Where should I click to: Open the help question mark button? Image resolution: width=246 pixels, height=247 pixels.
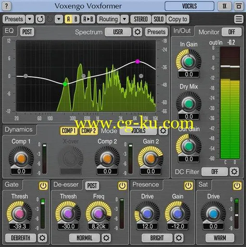click(x=6, y=6)
